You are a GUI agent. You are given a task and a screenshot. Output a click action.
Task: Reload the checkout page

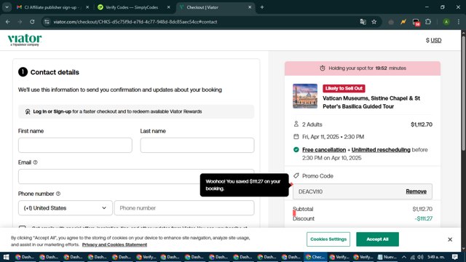tap(32, 22)
